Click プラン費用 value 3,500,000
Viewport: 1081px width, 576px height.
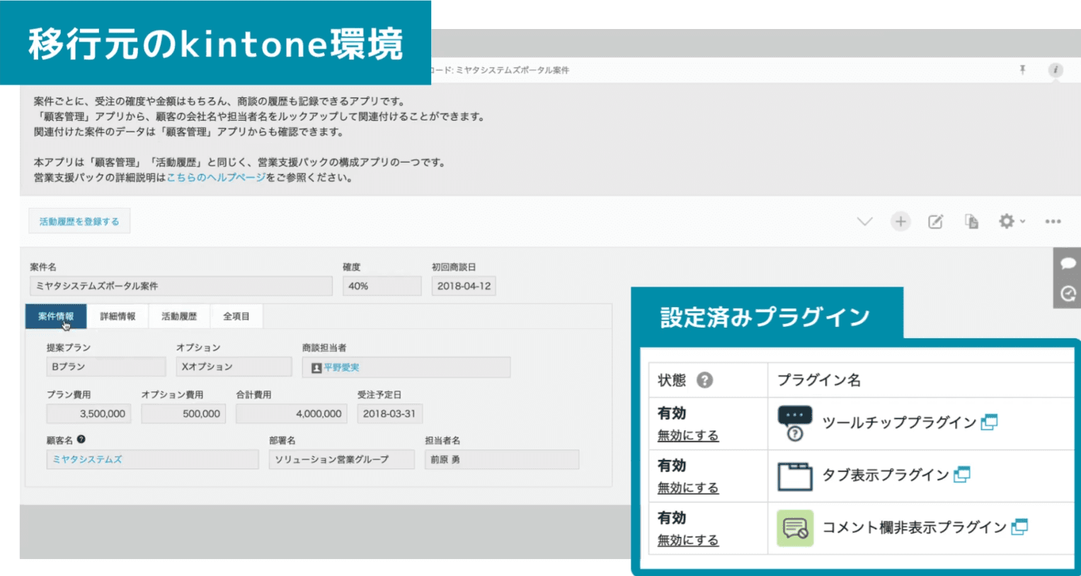(88, 414)
